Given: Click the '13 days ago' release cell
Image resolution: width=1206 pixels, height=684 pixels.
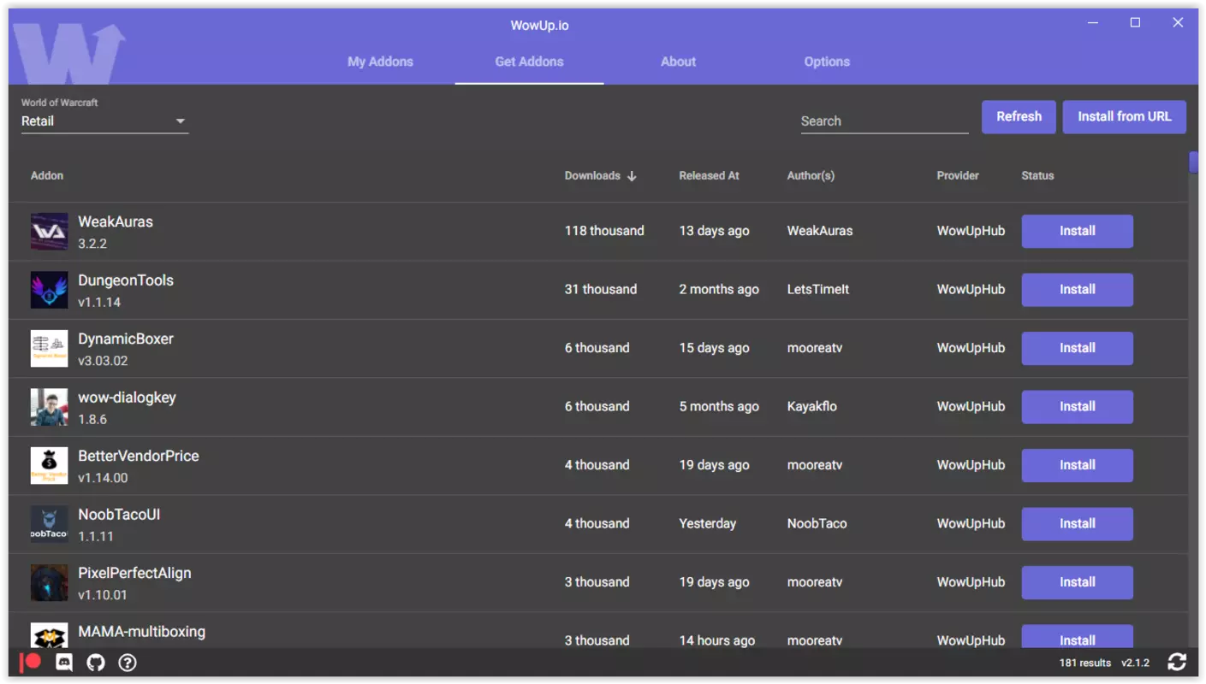Looking at the screenshot, I should pos(714,231).
